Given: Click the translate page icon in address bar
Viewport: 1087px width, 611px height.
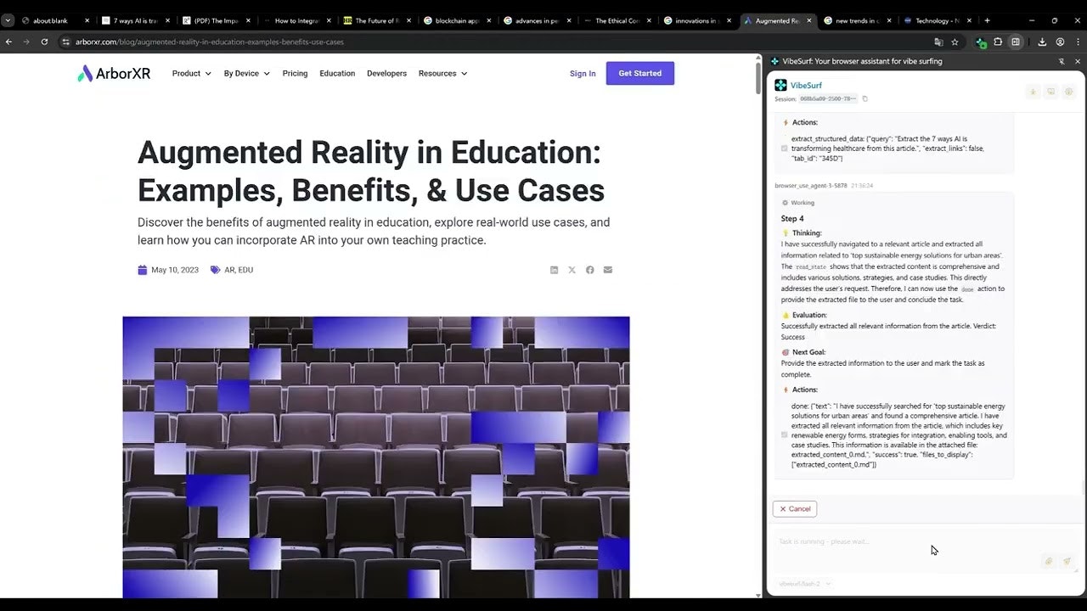Looking at the screenshot, I should [x=938, y=42].
